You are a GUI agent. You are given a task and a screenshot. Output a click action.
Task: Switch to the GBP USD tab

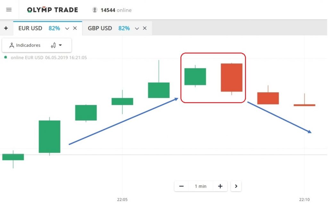click(100, 28)
